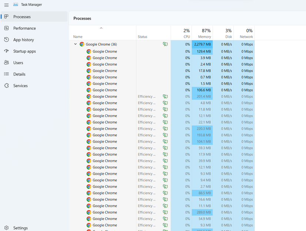The width and height of the screenshot is (306, 231).
Task: Click the Settings gear icon
Action: 6,228
